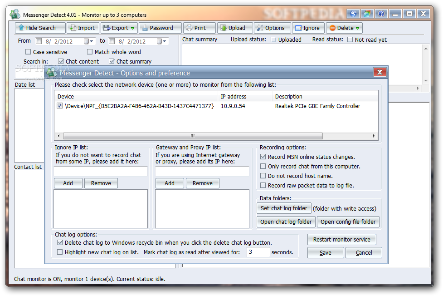Click Save in the options dialog
This screenshot has height=296, width=443.
click(x=326, y=253)
